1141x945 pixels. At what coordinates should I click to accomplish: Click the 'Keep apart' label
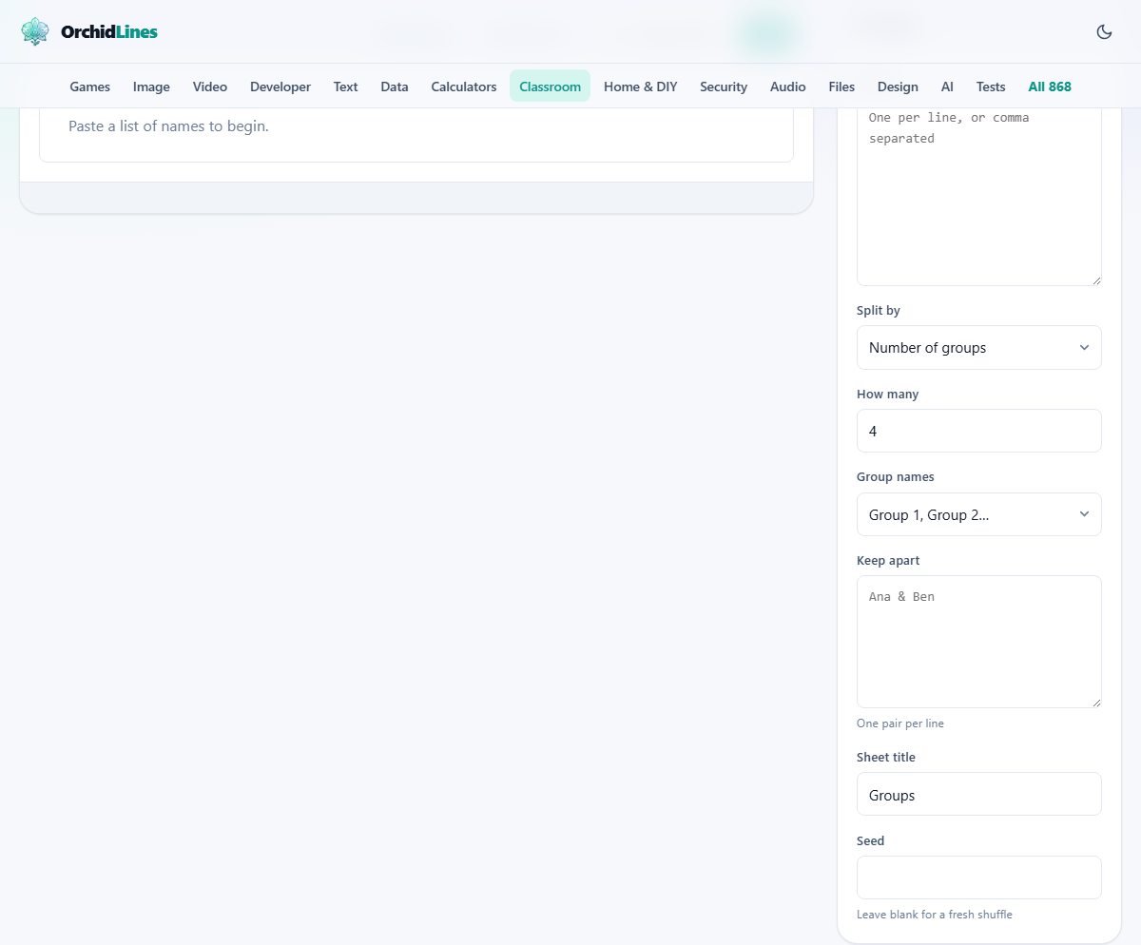[x=888, y=561]
